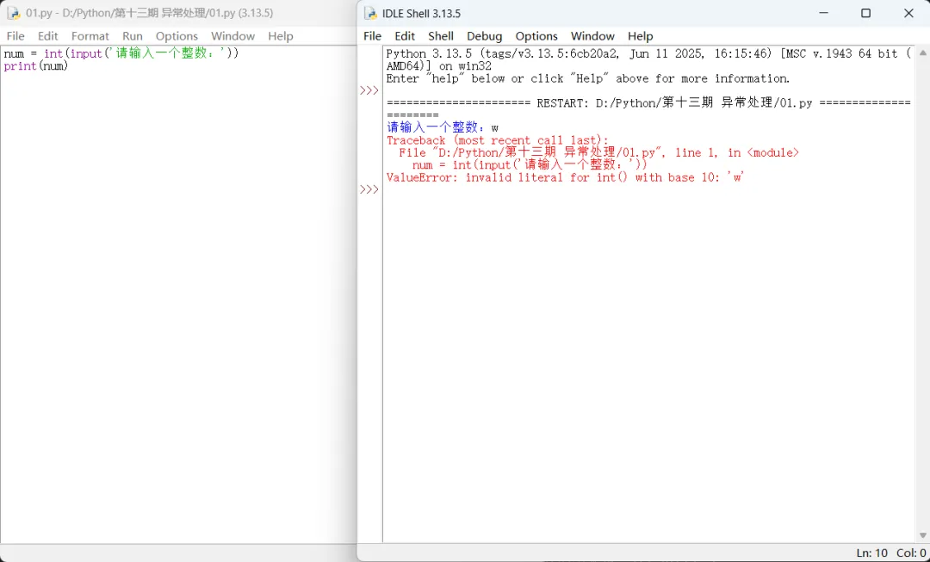Open Format menu in 01.py editor

(x=90, y=36)
